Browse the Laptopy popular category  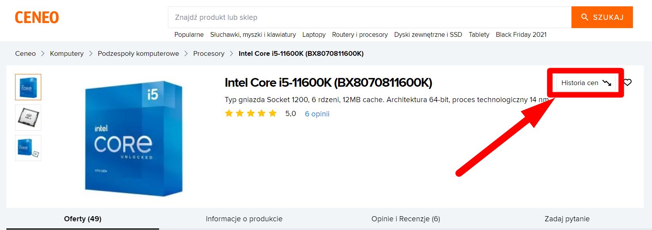(314, 34)
